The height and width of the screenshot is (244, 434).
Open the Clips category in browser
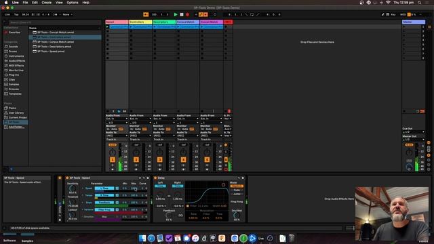point(12,79)
